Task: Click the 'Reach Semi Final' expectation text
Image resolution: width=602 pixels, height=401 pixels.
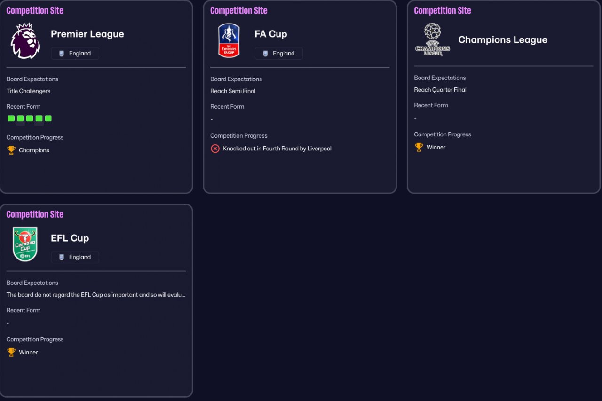Action: click(233, 91)
